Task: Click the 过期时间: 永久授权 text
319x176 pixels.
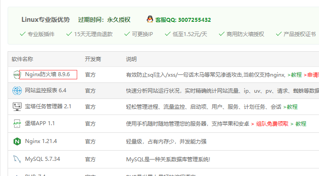Action: click(x=104, y=20)
